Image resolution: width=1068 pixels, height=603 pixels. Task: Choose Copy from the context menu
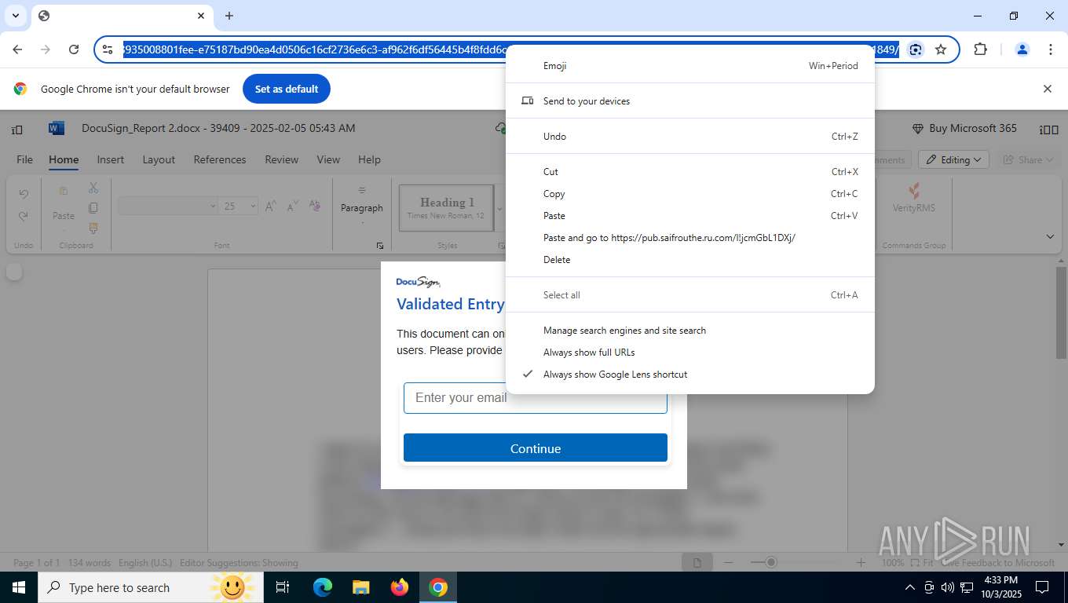(x=690, y=194)
